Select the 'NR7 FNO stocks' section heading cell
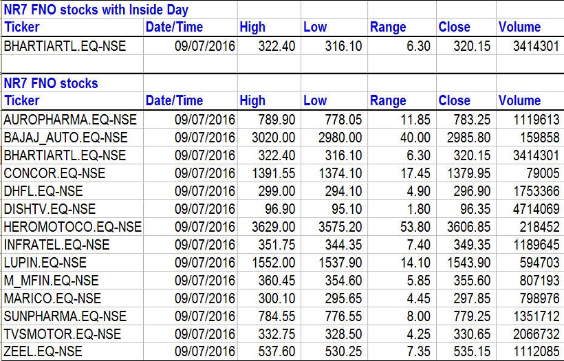The width and height of the screenshot is (564, 361). click(52, 83)
